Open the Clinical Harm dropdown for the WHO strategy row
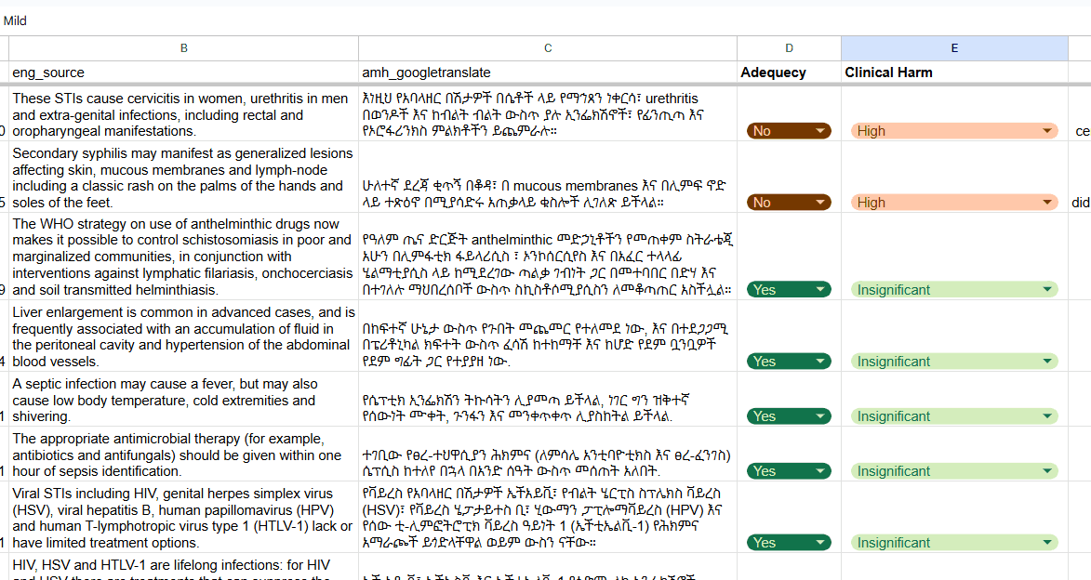This screenshot has width=1091, height=580. (x=953, y=290)
